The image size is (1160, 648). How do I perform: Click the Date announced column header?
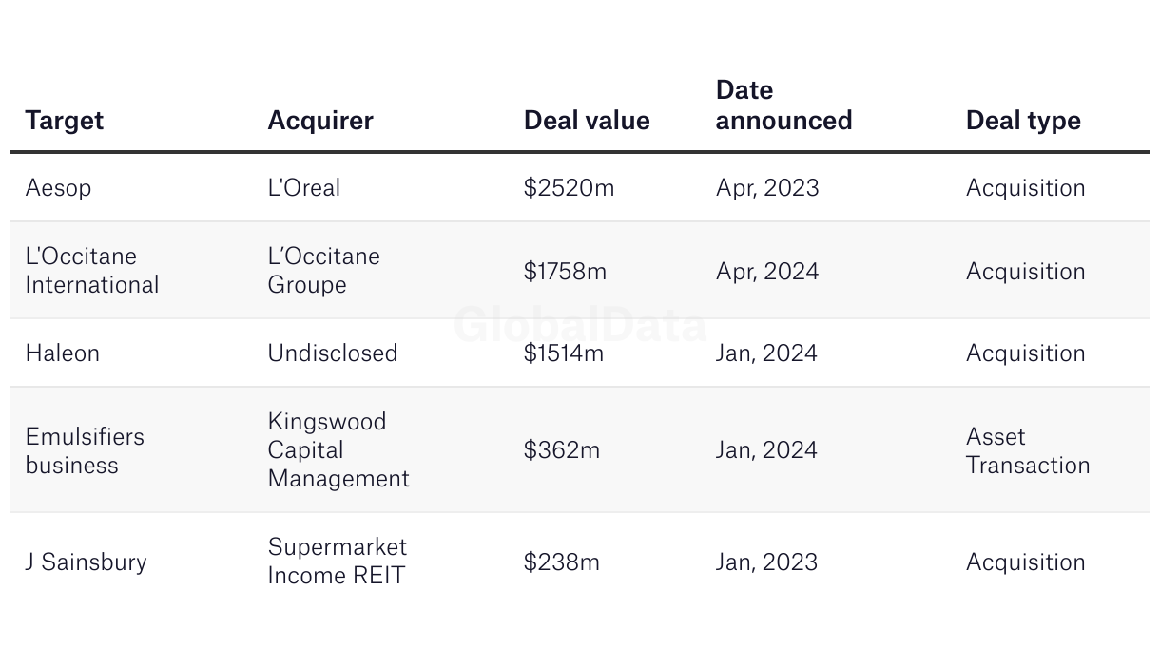pyautogui.click(x=783, y=105)
